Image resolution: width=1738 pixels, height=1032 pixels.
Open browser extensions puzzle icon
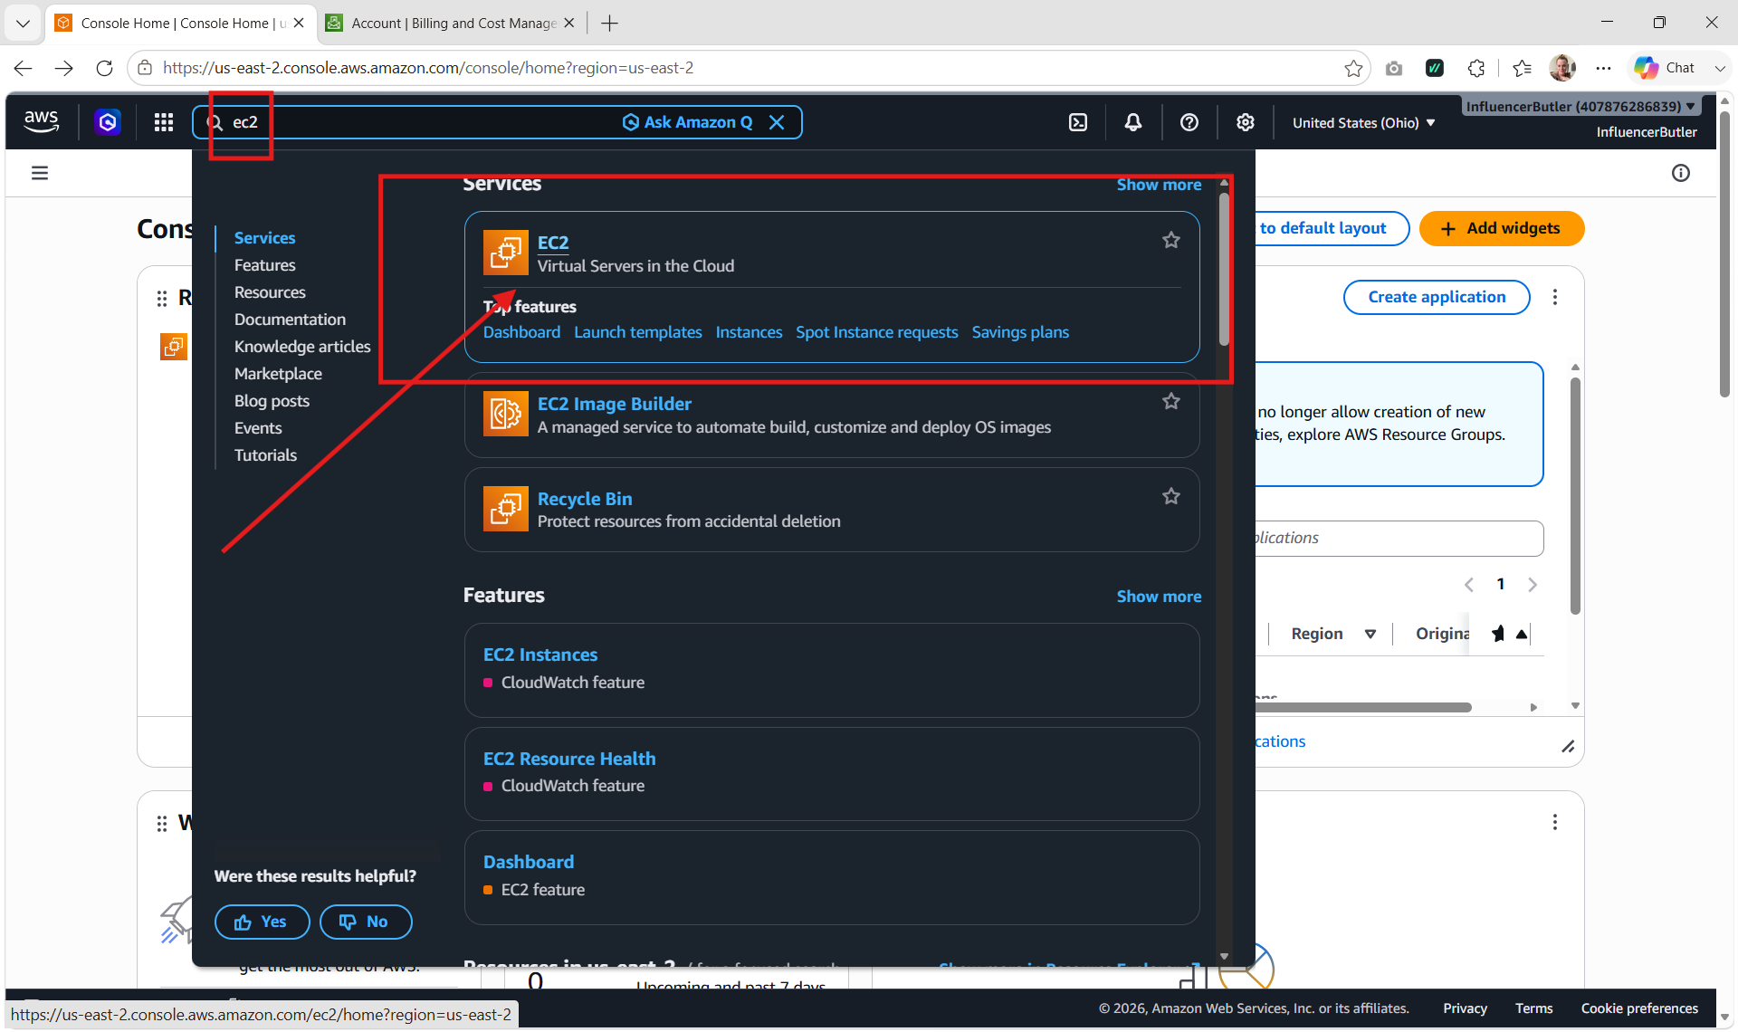tap(1476, 68)
